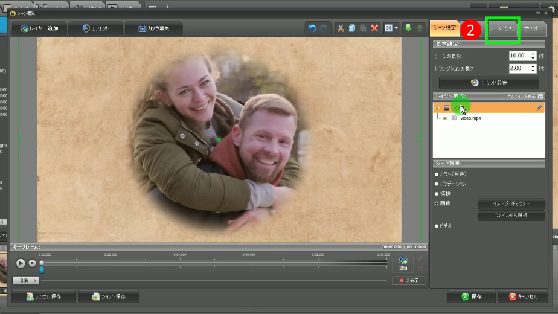Click the pencil edit icon on mask layer
Viewport: 558px width, 314px height.
click(539, 107)
